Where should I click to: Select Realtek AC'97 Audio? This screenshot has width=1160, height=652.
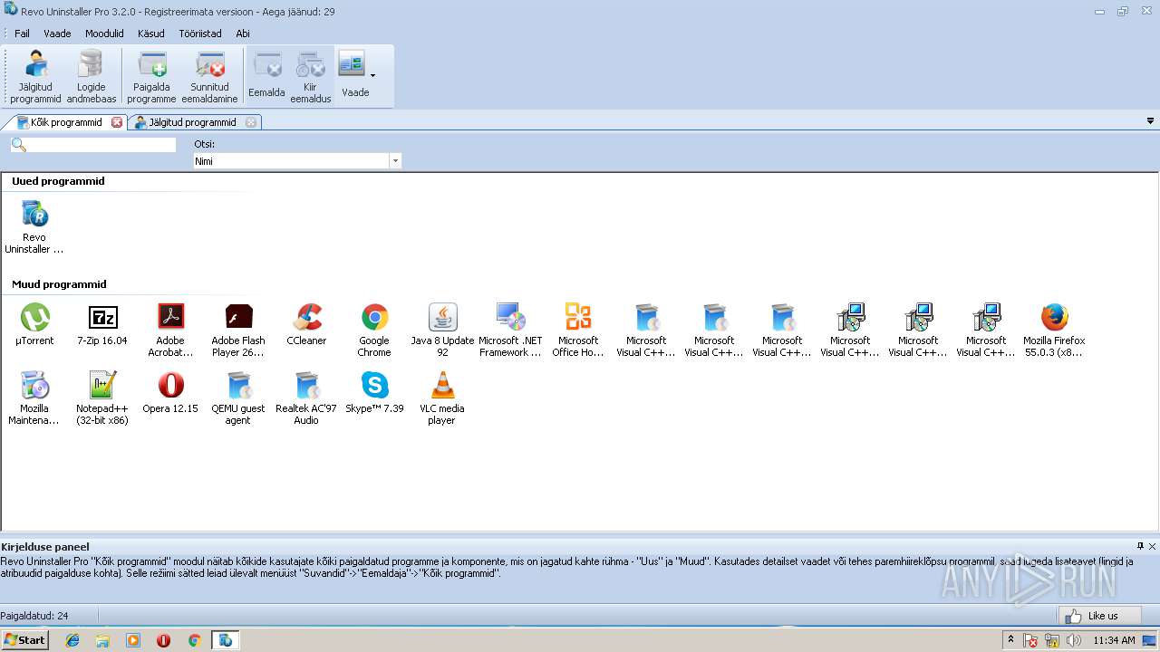point(306,398)
